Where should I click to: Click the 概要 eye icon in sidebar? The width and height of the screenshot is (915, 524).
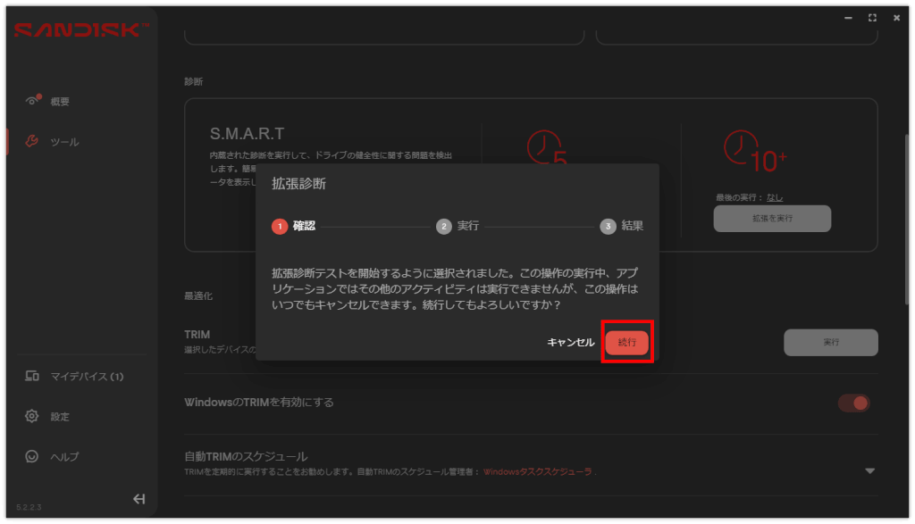pos(32,101)
